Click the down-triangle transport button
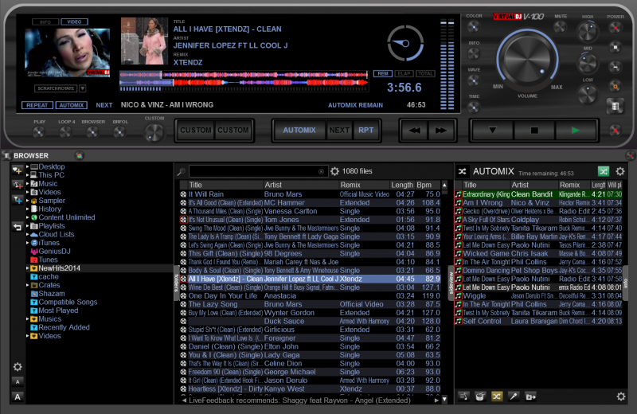This screenshot has height=414, width=637. 492,131
